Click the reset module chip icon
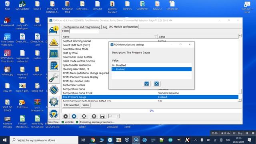This screenshot has width=256, height=144. click(x=84, y=116)
